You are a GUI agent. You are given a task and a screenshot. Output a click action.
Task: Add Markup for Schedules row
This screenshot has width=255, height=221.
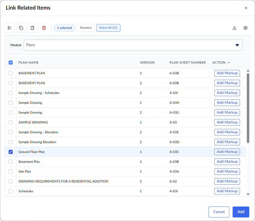227,191
